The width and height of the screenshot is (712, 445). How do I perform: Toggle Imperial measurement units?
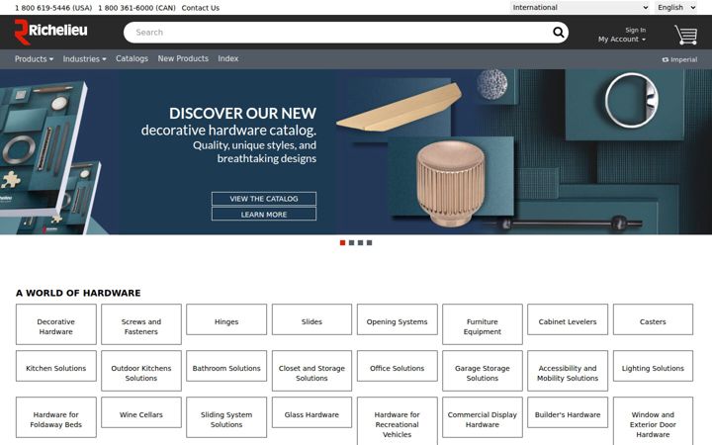(679, 59)
